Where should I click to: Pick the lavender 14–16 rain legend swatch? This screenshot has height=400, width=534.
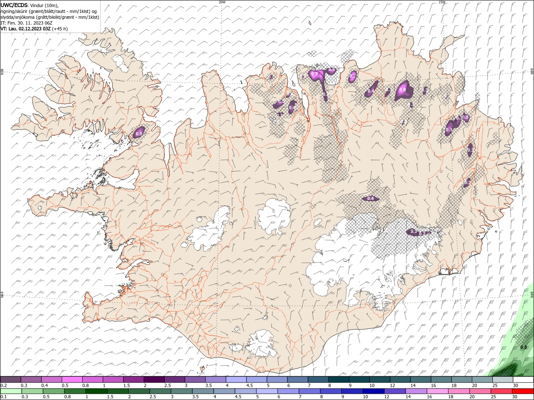click(416, 391)
